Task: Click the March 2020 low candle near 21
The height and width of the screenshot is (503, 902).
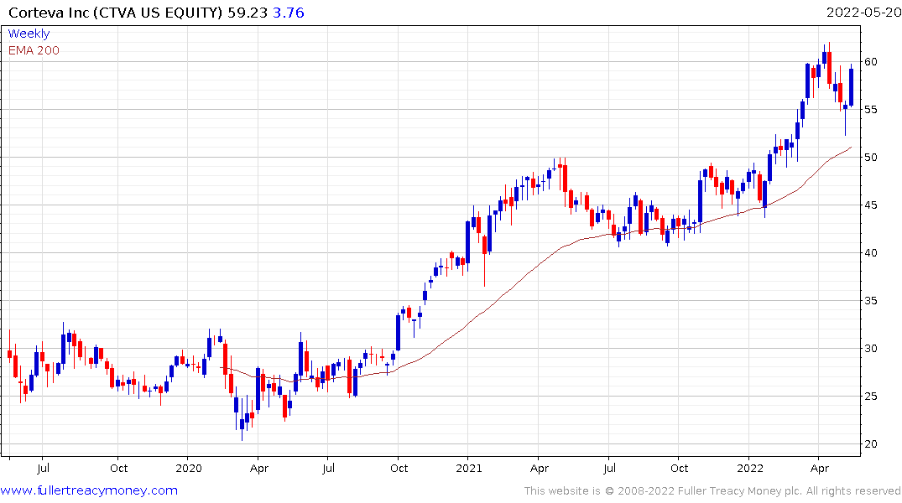Action: tap(242, 422)
